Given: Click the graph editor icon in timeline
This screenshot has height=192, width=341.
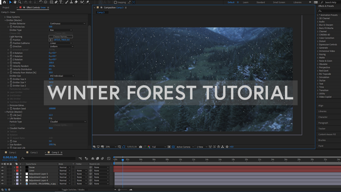Looking at the screenshot, I should pos(109,158).
